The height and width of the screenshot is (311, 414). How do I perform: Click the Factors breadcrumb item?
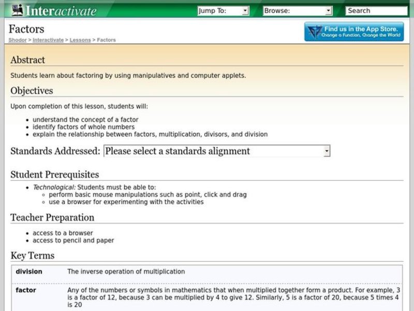(x=106, y=40)
